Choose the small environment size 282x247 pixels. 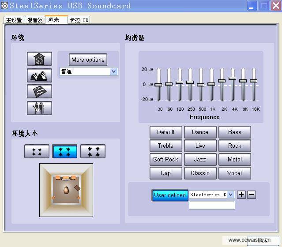point(37,151)
